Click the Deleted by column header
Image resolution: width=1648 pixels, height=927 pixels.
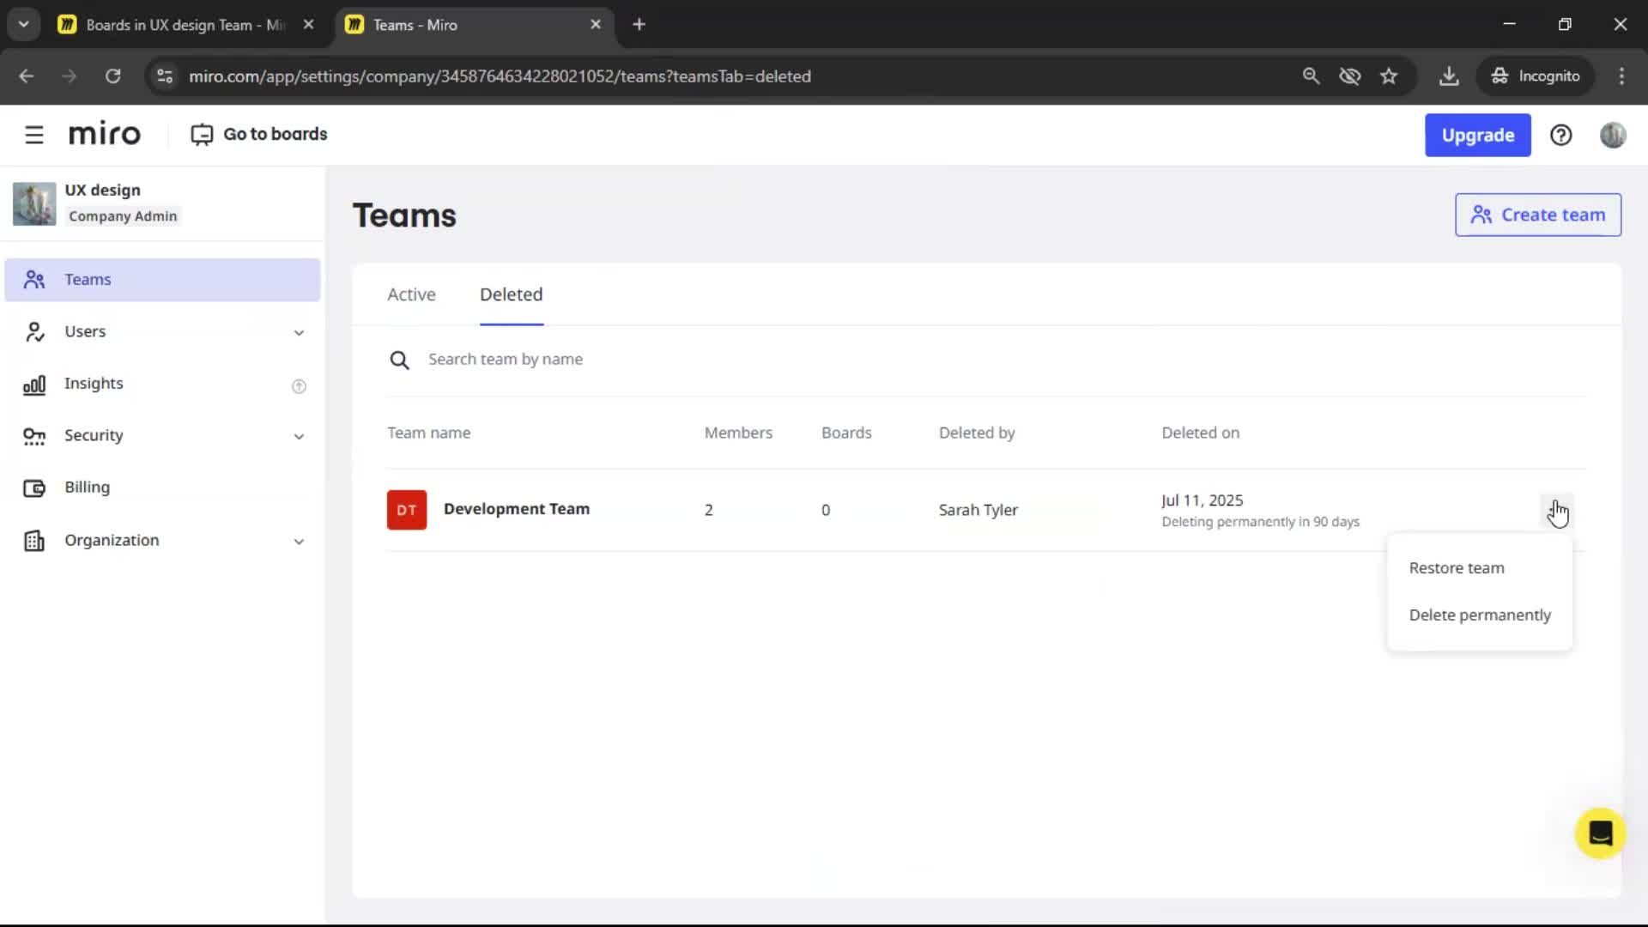977,433
